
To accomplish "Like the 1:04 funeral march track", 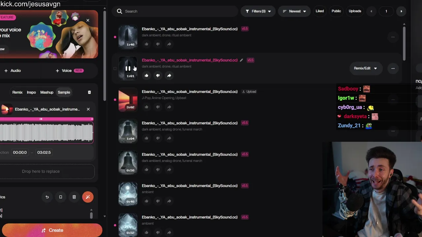I will pyautogui.click(x=146, y=138).
